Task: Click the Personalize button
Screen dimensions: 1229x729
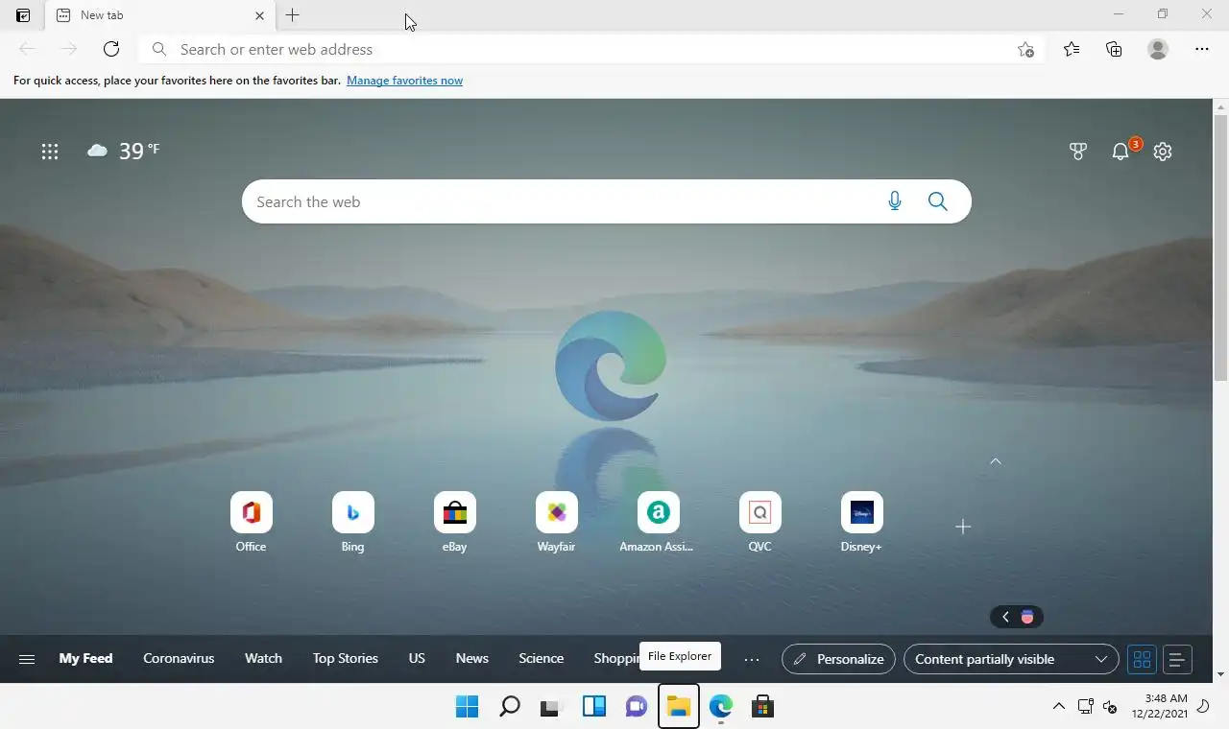Action: point(839,659)
